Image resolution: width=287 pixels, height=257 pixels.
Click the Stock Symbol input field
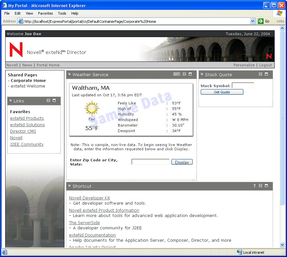243,85
